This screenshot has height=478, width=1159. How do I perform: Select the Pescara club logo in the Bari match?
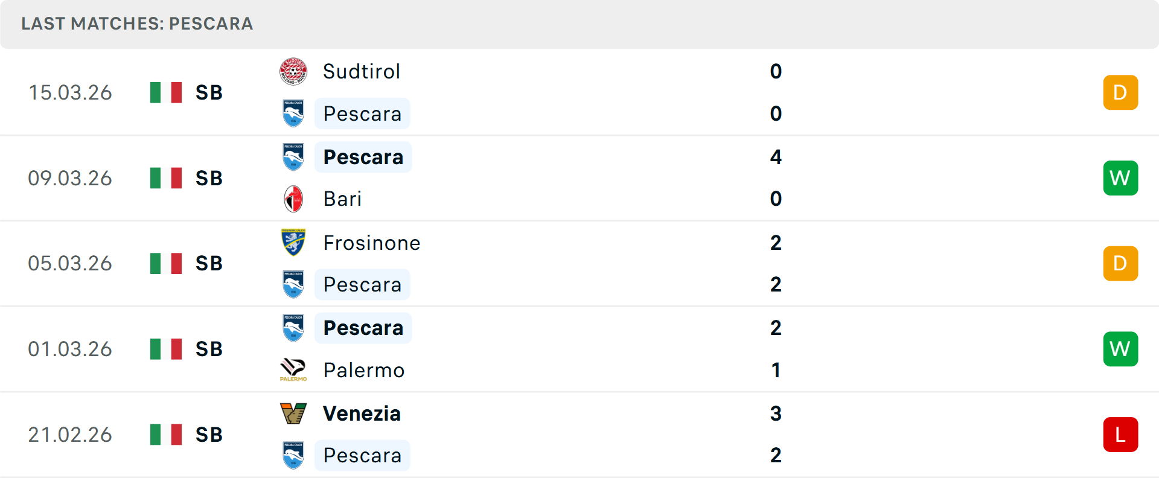pyautogui.click(x=293, y=156)
